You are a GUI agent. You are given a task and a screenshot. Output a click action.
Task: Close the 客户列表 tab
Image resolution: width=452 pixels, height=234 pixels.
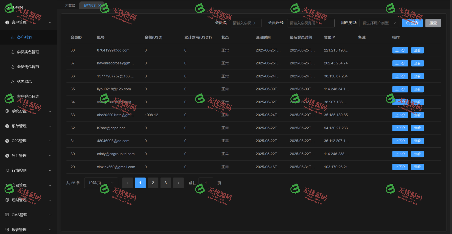[x=99, y=5]
